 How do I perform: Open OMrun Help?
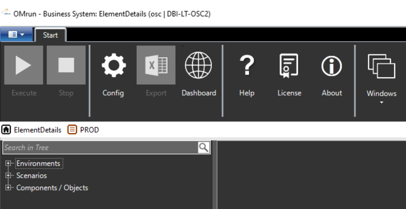[246, 66]
